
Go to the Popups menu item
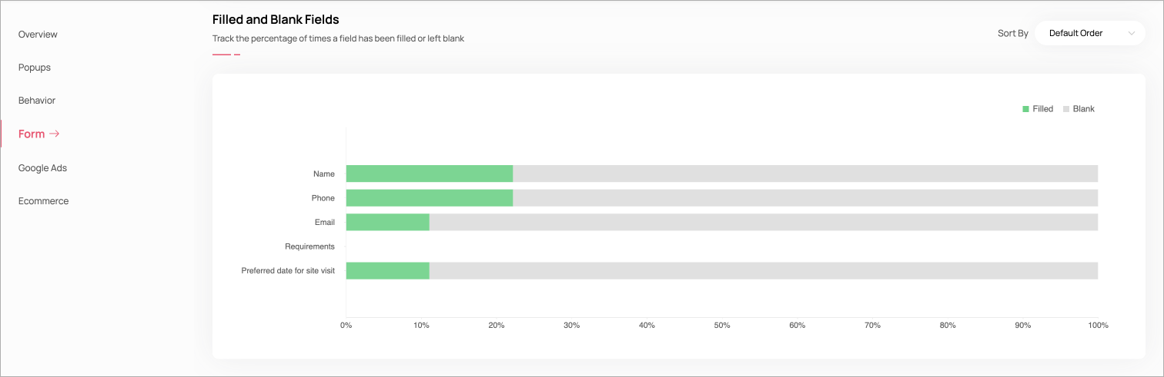click(x=35, y=68)
